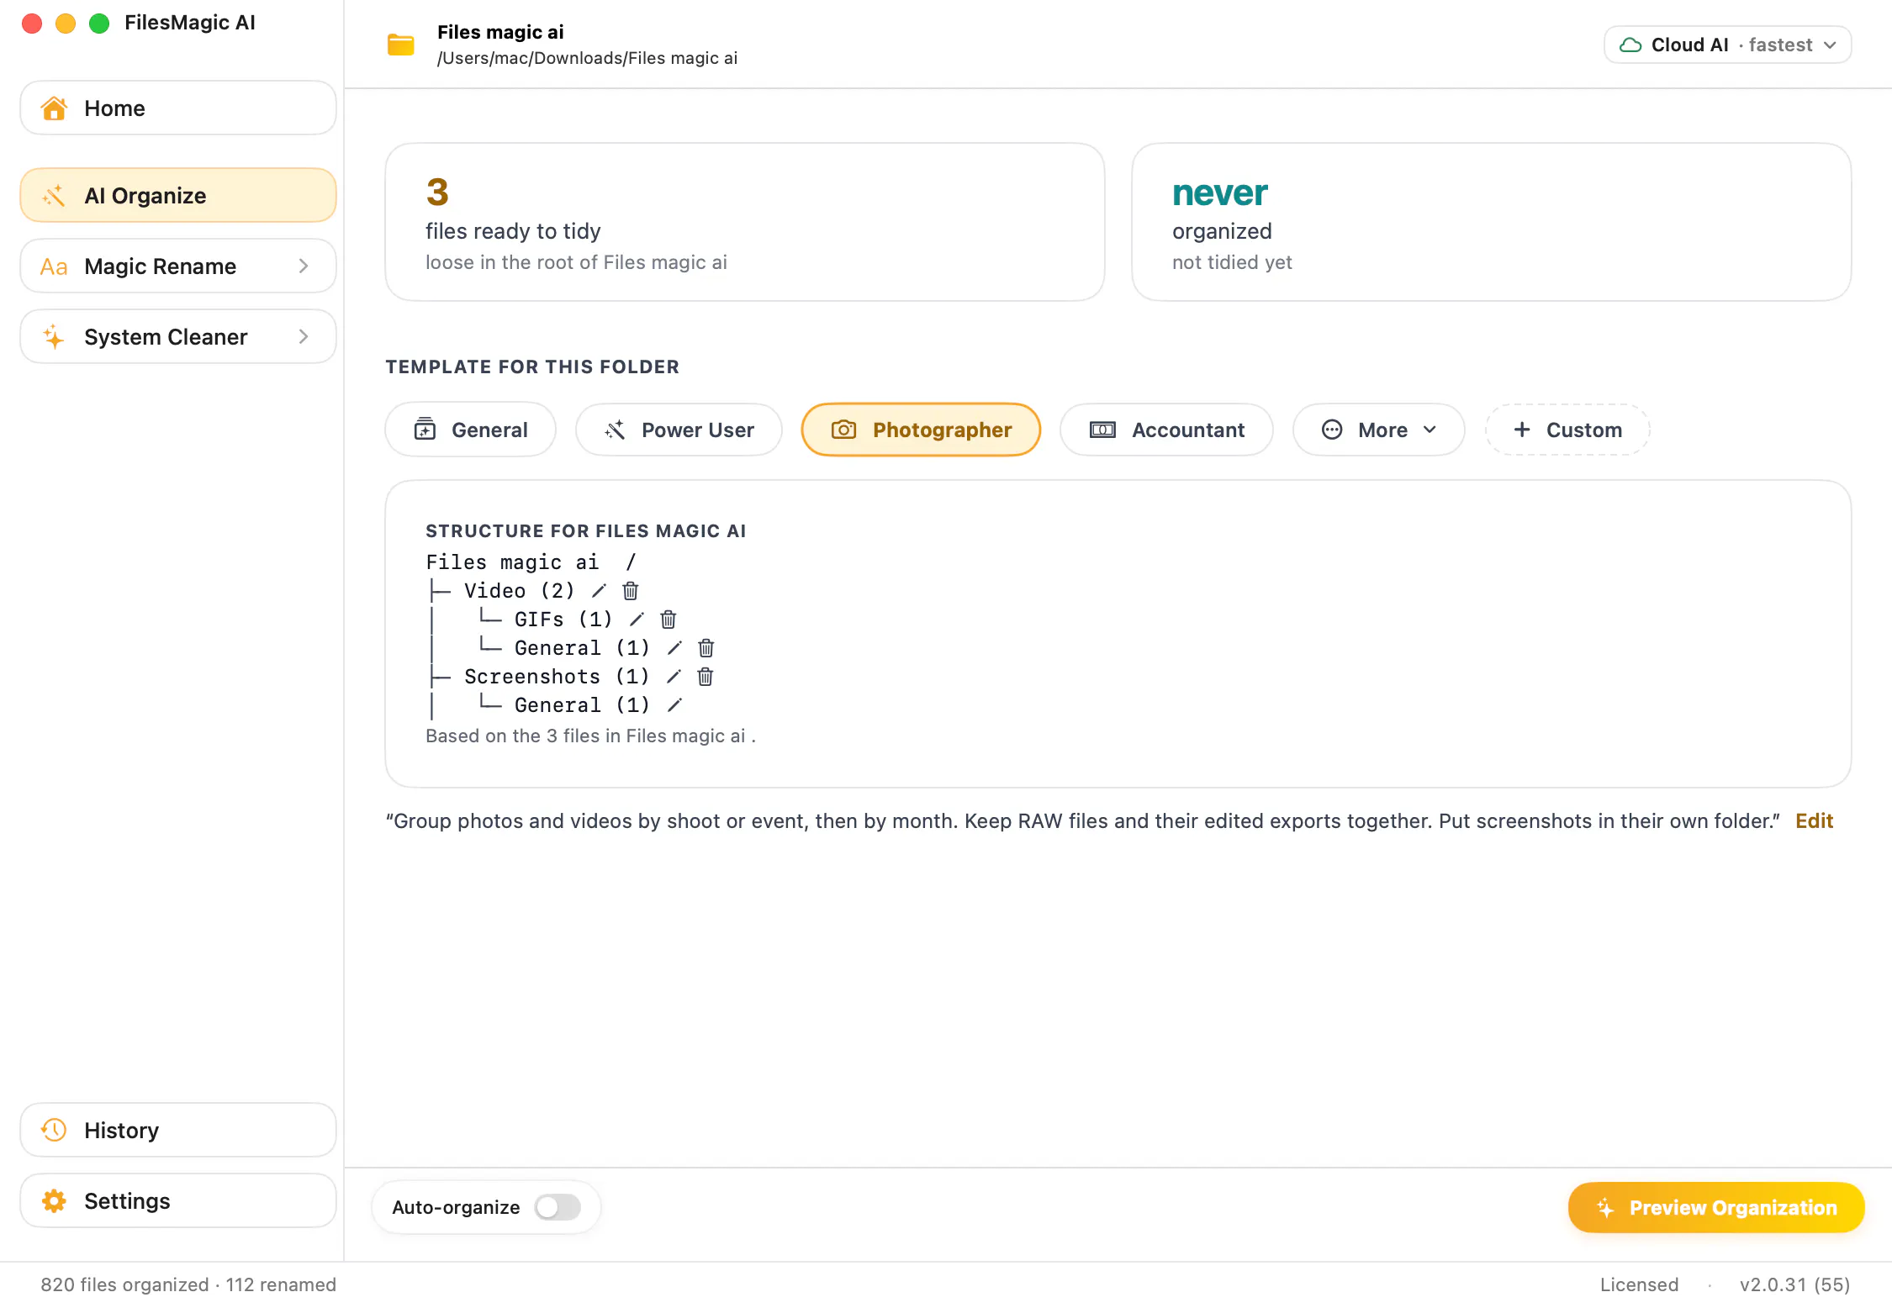Click the 'Video (2)' tree row label
1892x1308 pixels.
[x=520, y=590]
